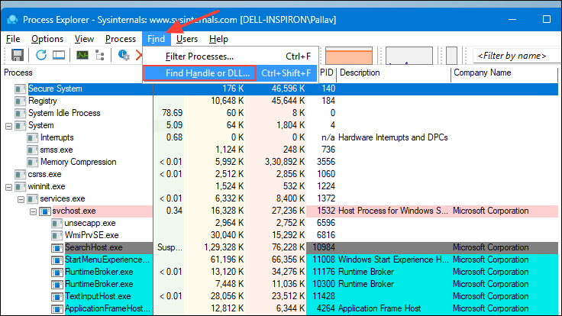Click the 'Windows Start Experience H...' description
Image resolution: width=562 pixels, height=316 pixels.
click(x=393, y=260)
